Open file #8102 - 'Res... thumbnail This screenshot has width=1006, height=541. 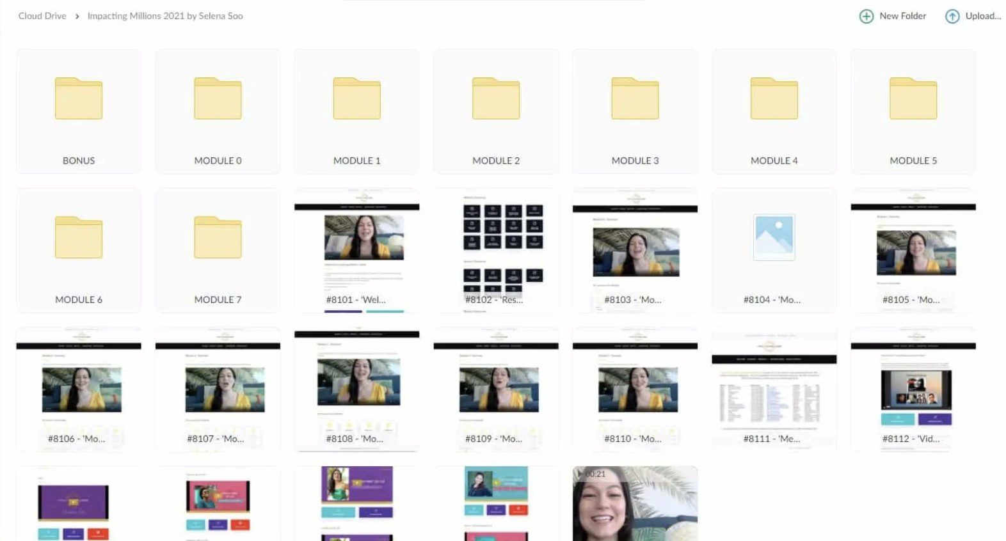496,250
